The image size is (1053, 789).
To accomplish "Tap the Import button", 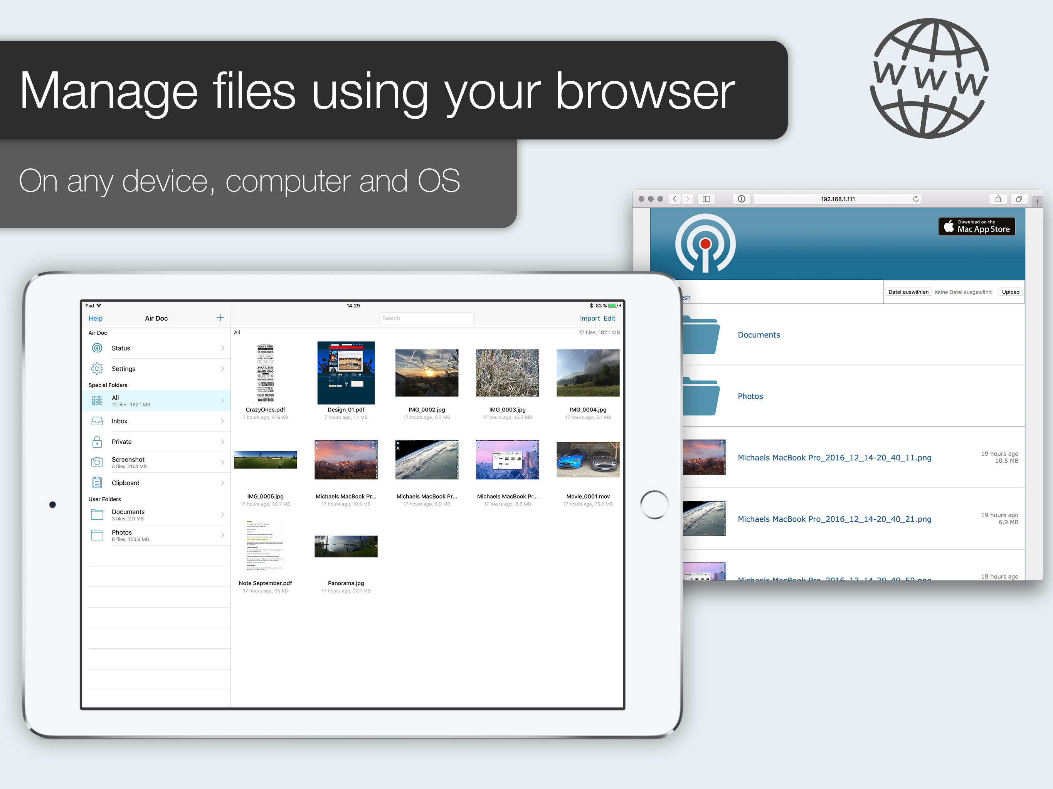I will [589, 318].
